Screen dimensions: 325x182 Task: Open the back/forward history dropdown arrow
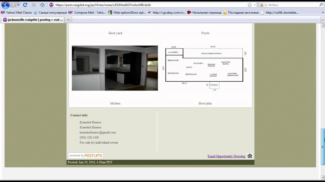pyautogui.click(x=18, y=5)
